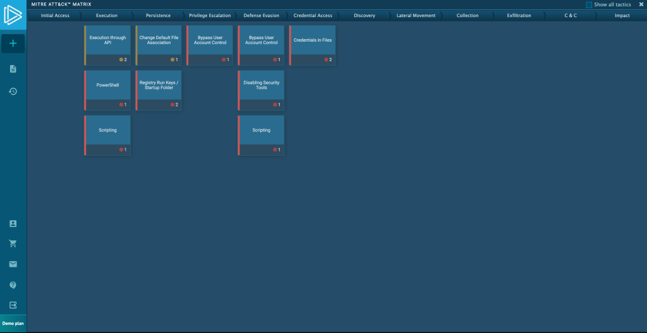Open the account profile icon
The image size is (647, 333).
[13, 224]
